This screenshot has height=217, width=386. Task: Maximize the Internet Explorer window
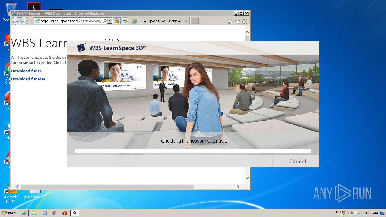(x=241, y=14)
